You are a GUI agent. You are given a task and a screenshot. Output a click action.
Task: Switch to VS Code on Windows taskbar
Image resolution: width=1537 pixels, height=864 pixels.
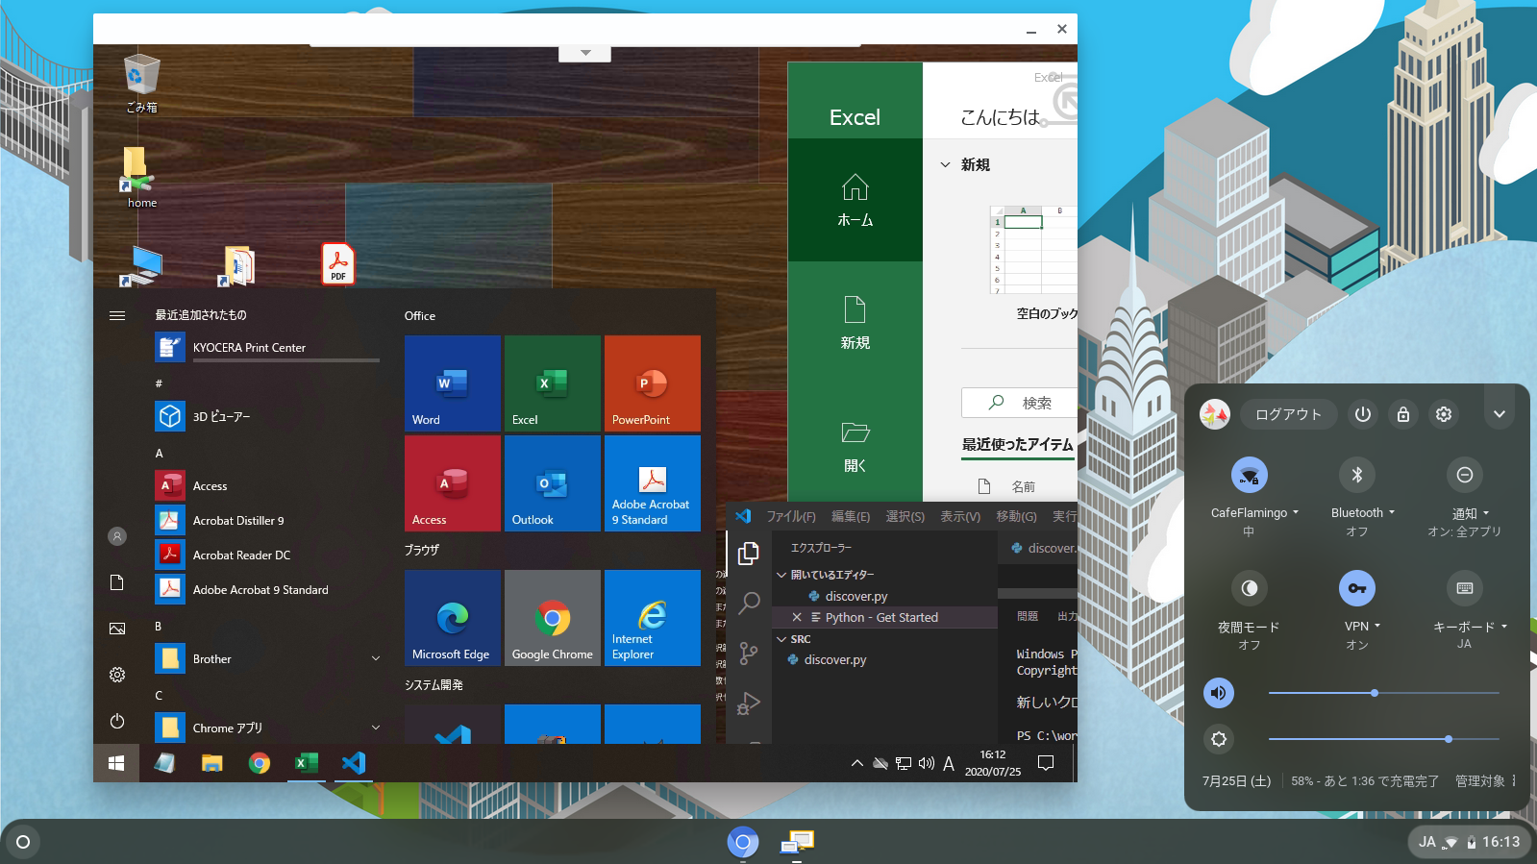(353, 763)
